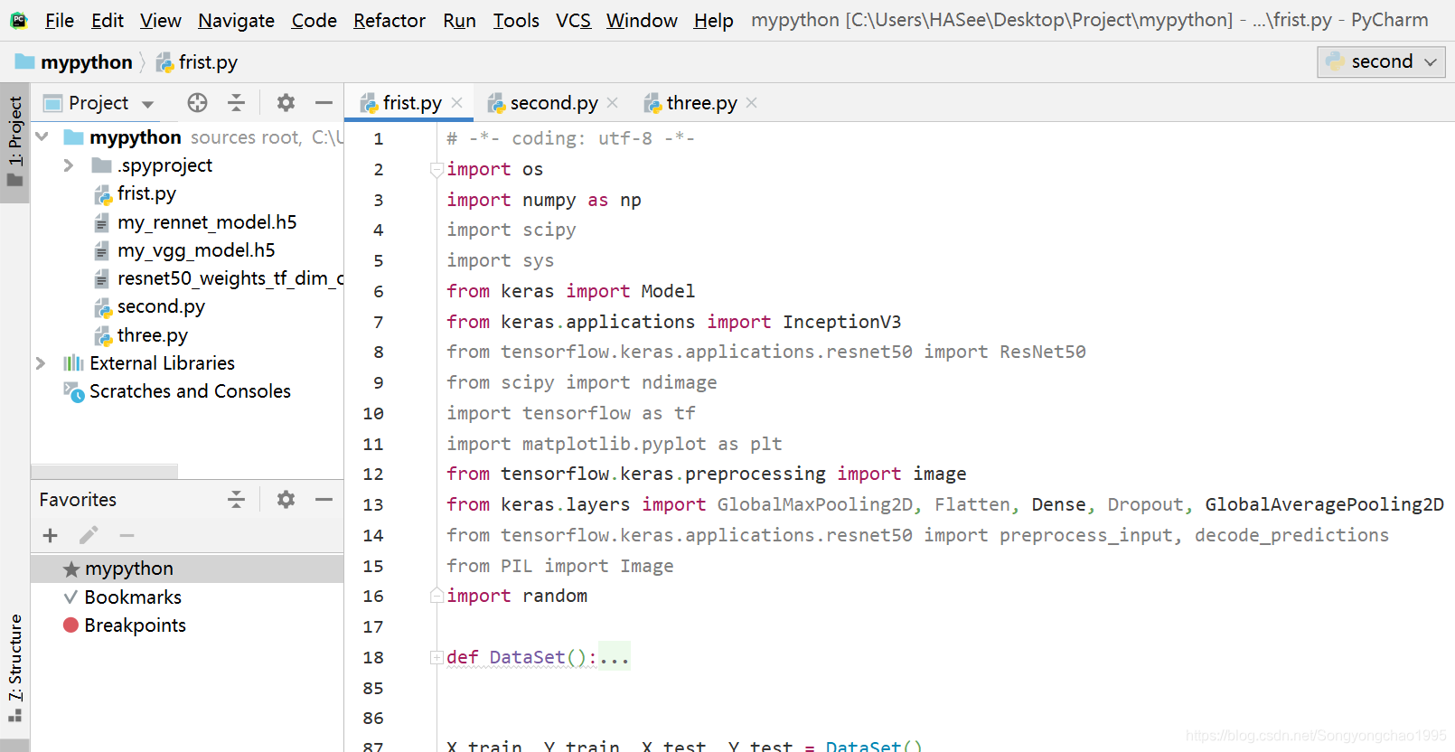Click 'GlobalAveragePooling2D' on line 13
The width and height of the screenshot is (1455, 752).
[x=1324, y=504]
